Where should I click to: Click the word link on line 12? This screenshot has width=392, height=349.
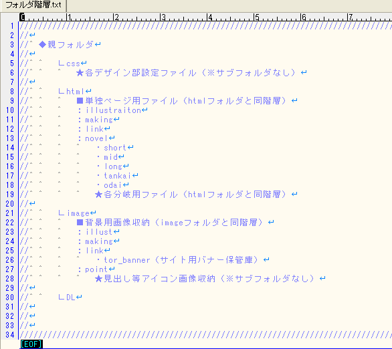[94, 129]
